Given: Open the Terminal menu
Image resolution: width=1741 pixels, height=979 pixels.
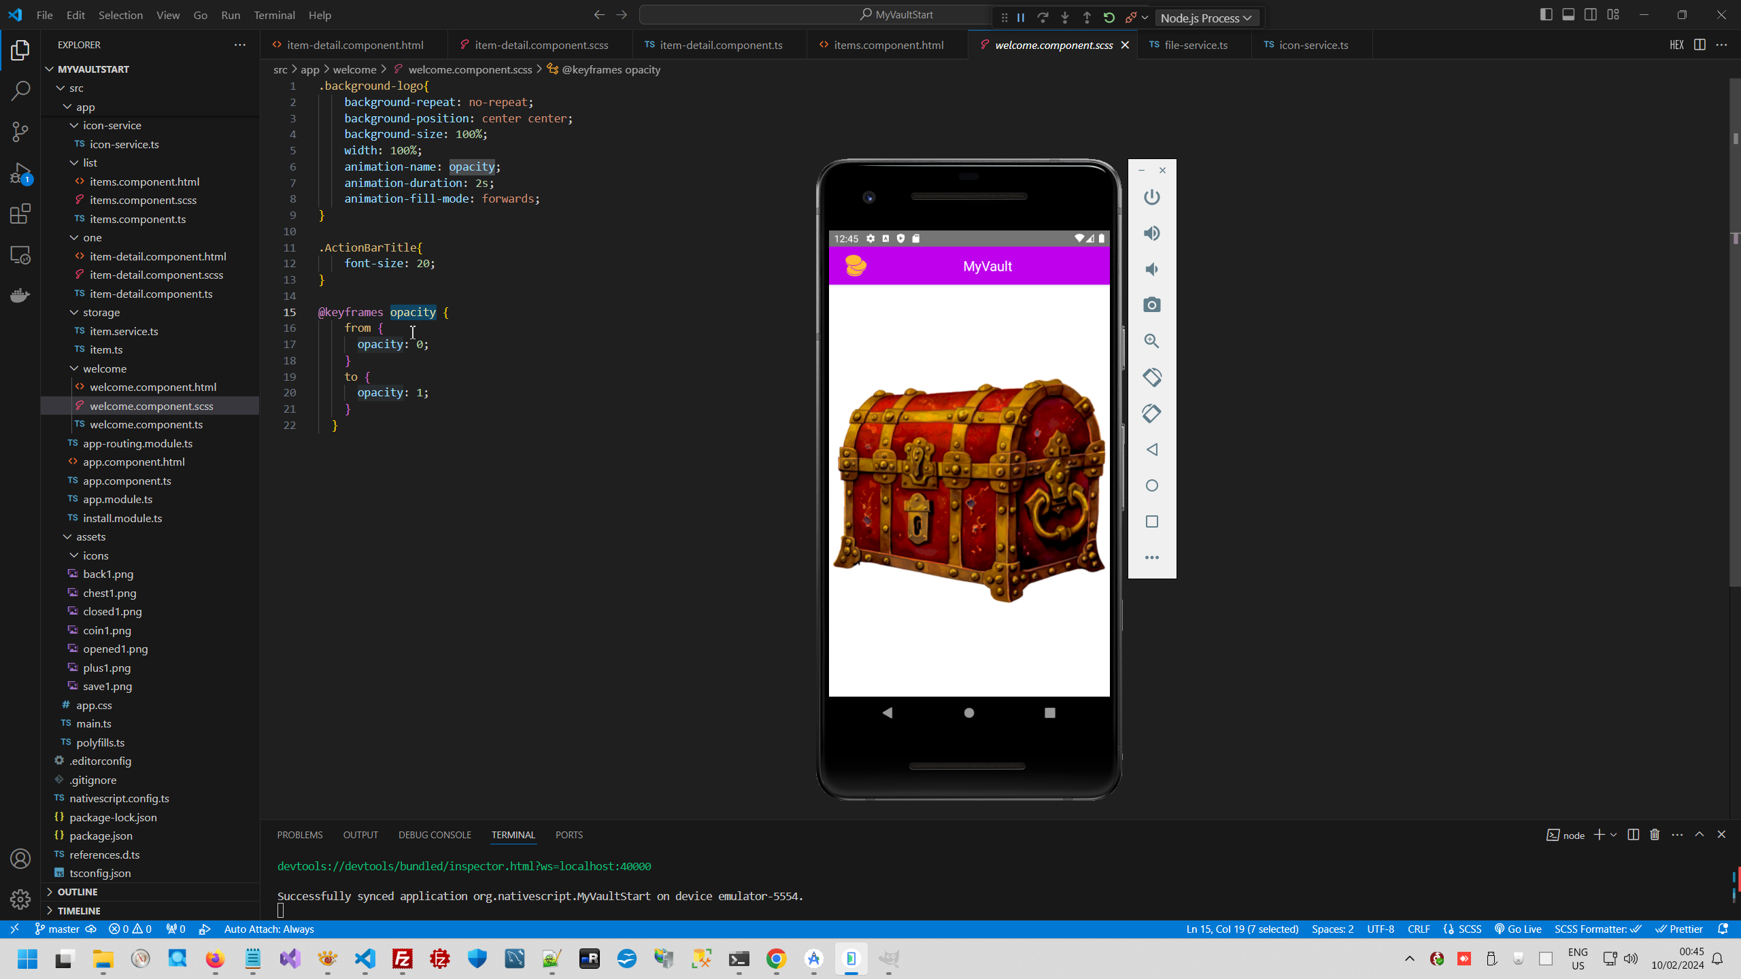Looking at the screenshot, I should 274,14.
